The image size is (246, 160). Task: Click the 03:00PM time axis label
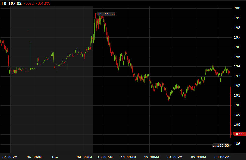pyautogui.click(x=222, y=157)
